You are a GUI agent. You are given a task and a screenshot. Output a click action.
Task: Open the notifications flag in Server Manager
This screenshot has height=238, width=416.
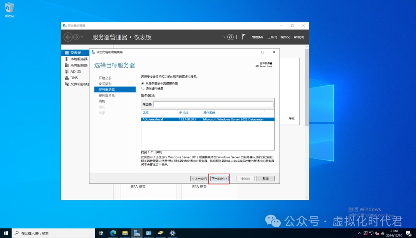coord(243,37)
